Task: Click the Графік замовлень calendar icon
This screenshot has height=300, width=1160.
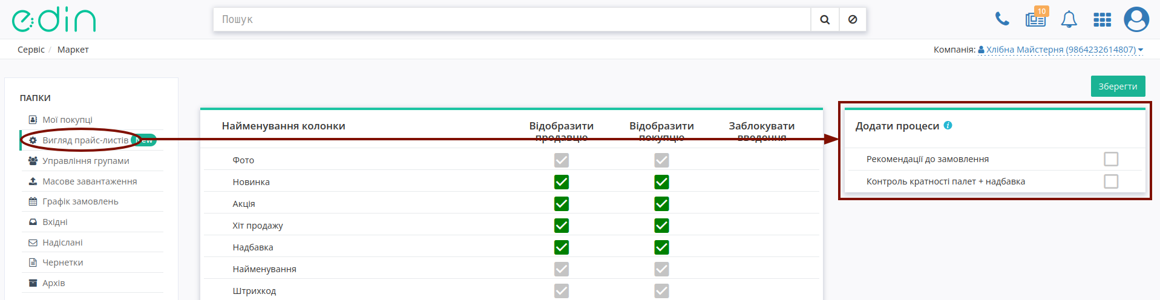Action: (33, 201)
